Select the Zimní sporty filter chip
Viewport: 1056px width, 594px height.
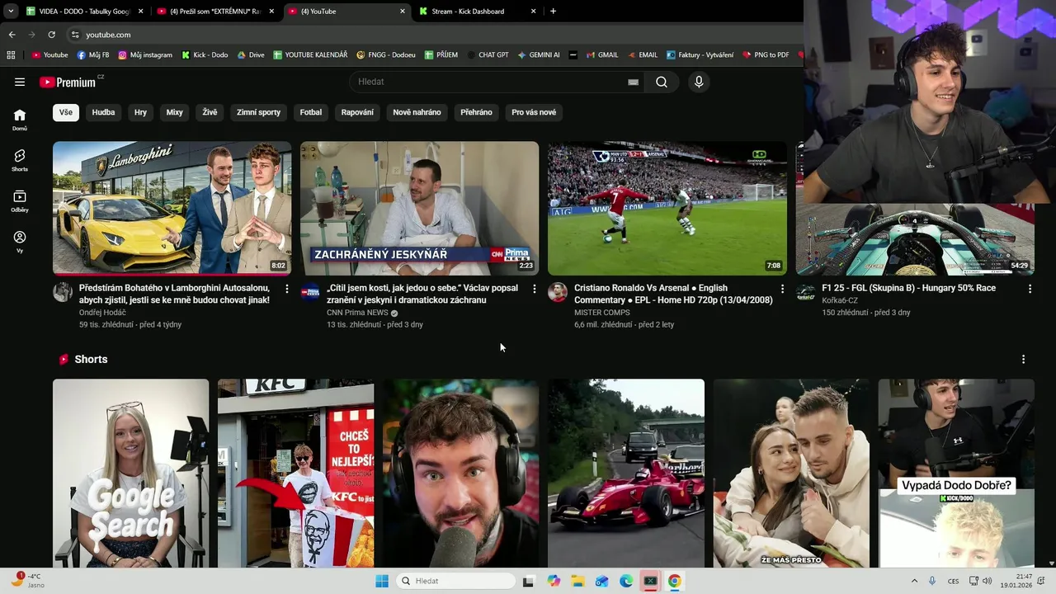pyautogui.click(x=258, y=112)
